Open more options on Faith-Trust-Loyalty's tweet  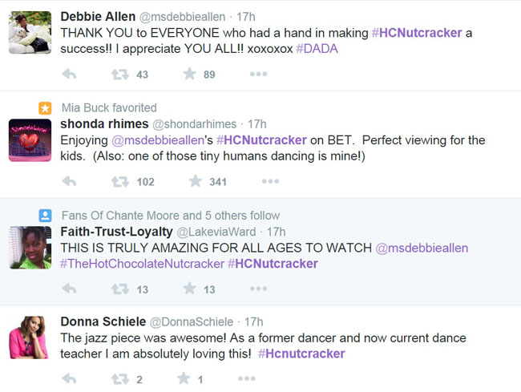pyautogui.click(x=258, y=289)
